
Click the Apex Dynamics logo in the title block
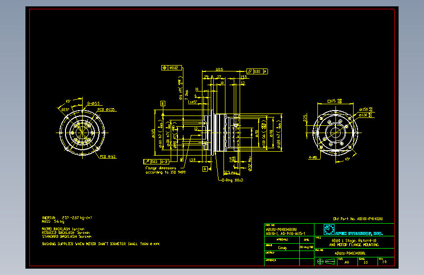coord(354,230)
